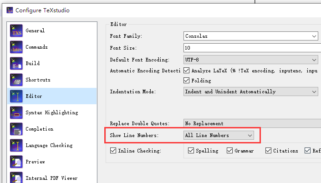Image resolution: width=321 pixels, height=183 pixels.
Task: Select Internal PDF Viewer label
Action: (x=51, y=178)
